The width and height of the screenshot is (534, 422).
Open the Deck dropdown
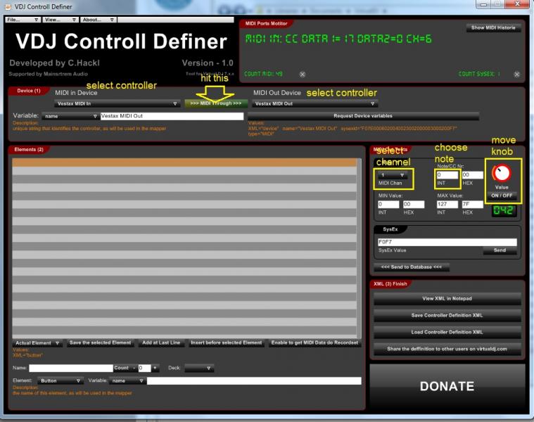coord(199,369)
